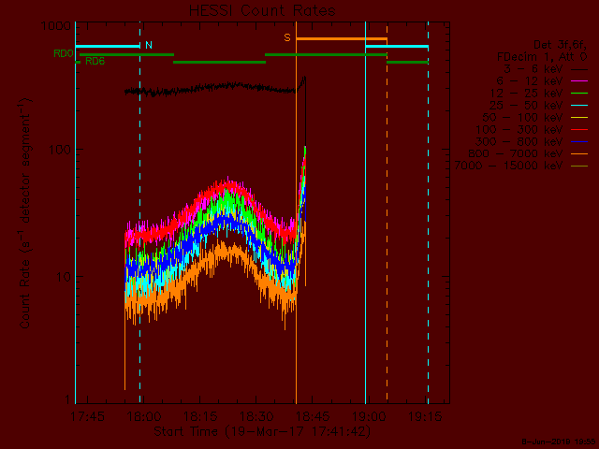This screenshot has width=599, height=449.
Task: Select the 800 - 7000 keV legend label
Action: point(516,153)
